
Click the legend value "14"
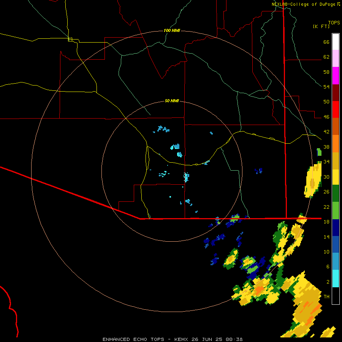(x=326, y=237)
